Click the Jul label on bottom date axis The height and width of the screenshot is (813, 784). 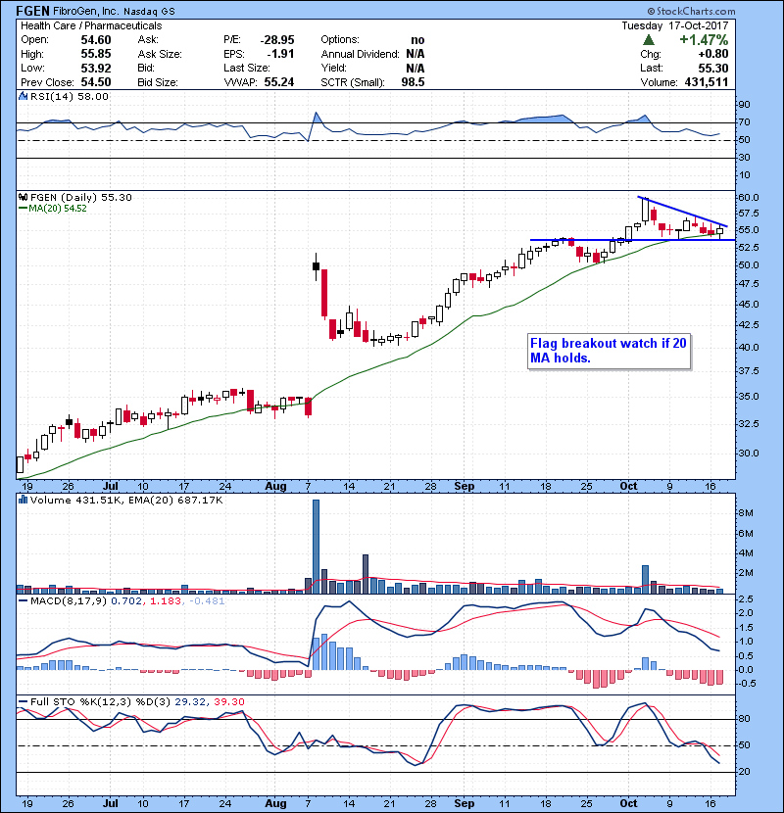(x=110, y=803)
